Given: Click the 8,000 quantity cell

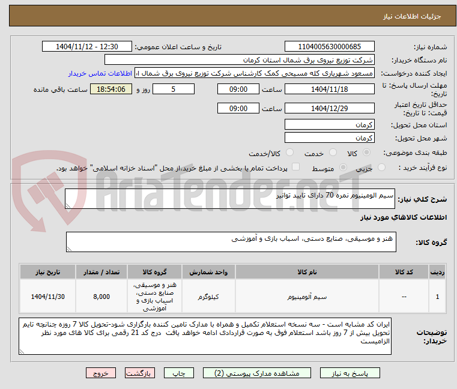Looking at the screenshot, I should pos(101,297).
